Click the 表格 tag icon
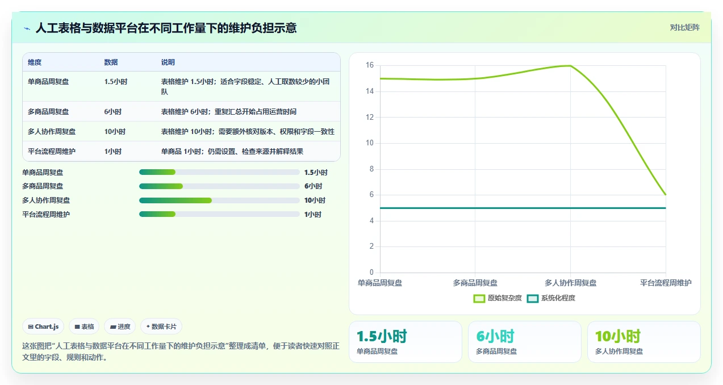This screenshot has width=723, height=385. tap(77, 327)
